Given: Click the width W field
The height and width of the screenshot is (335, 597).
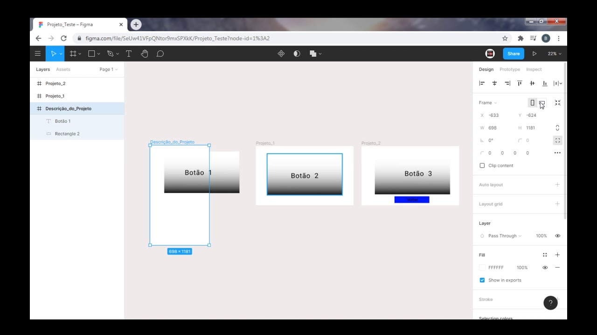Looking at the screenshot, I should click(x=497, y=128).
